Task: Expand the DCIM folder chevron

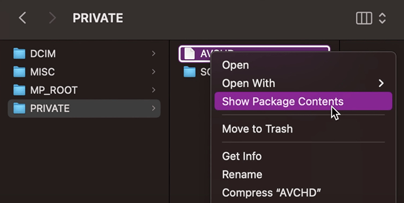Action: (154, 54)
